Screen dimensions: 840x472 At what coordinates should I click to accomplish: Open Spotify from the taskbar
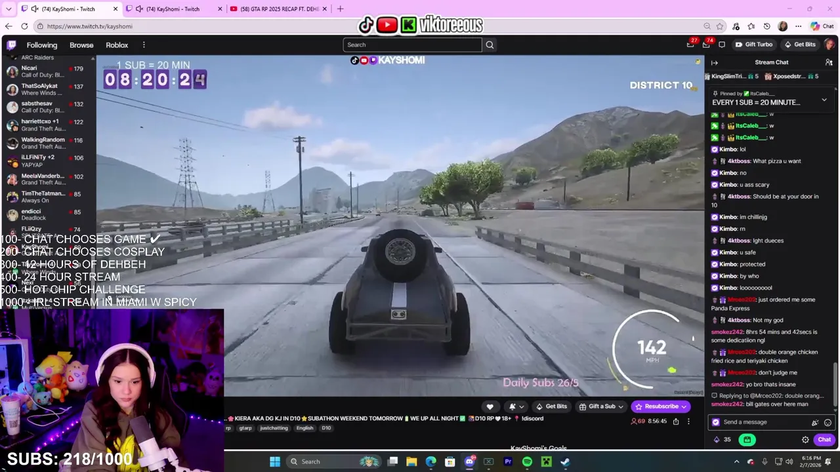coord(527,462)
